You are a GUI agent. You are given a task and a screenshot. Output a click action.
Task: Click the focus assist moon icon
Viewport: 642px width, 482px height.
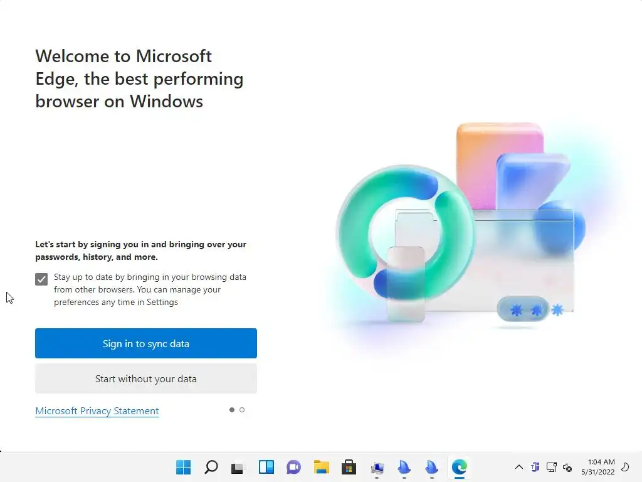pyautogui.click(x=625, y=466)
